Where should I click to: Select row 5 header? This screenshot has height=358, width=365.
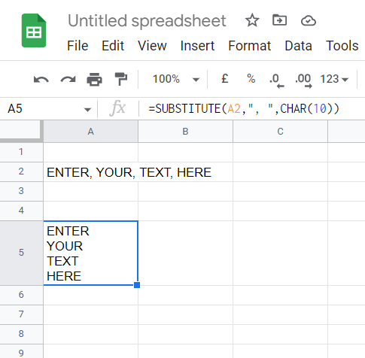[x=21, y=253]
